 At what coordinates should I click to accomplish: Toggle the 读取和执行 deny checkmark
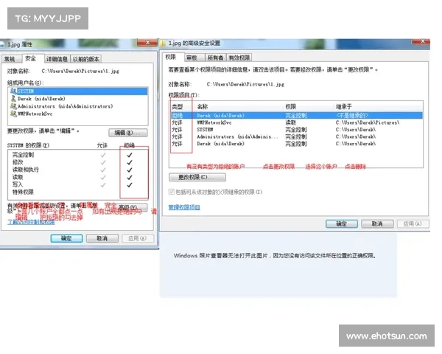click(130, 170)
